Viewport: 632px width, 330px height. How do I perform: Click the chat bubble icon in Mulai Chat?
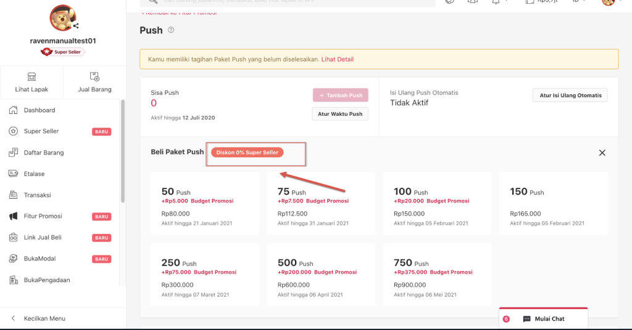[x=526, y=319]
